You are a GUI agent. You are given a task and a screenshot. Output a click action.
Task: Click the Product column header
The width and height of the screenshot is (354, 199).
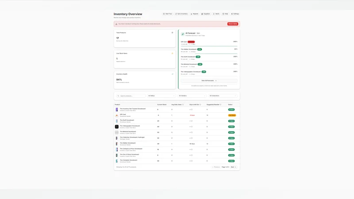click(x=117, y=105)
